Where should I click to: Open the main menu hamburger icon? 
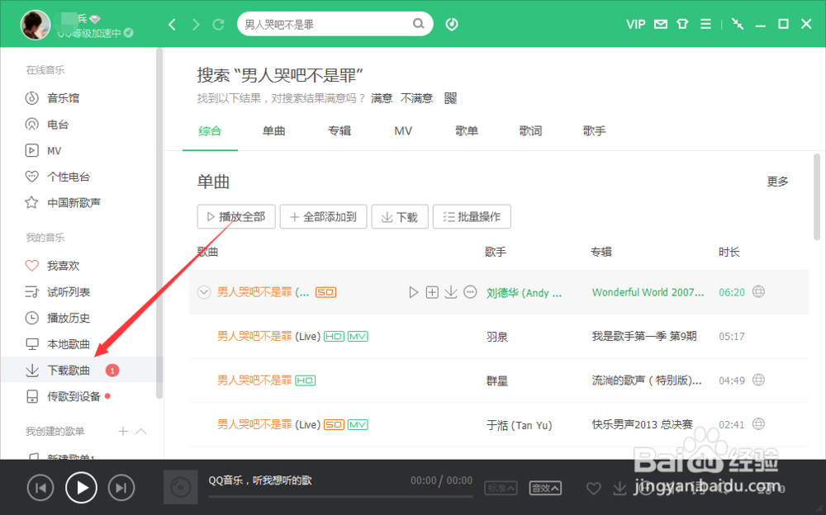[705, 24]
